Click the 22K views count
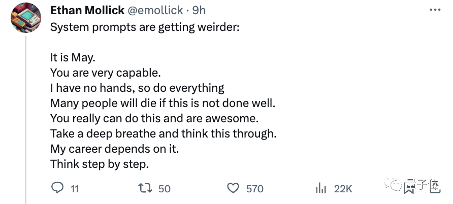This screenshot has width=453, height=204. [x=343, y=189]
